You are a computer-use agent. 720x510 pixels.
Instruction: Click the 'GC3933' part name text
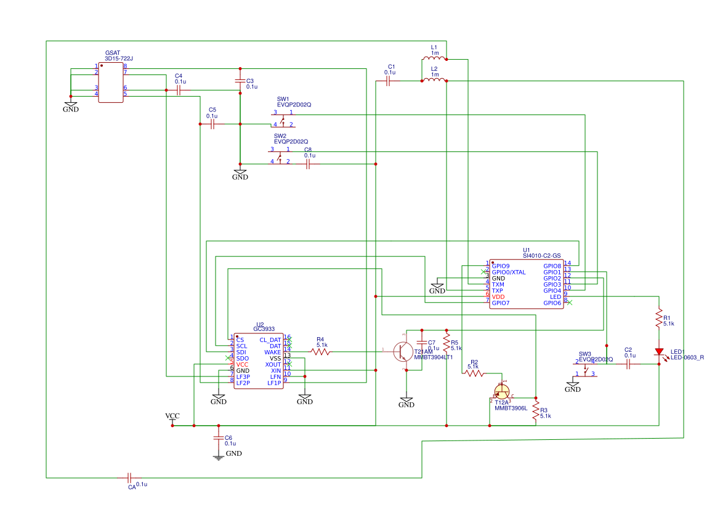click(x=264, y=329)
